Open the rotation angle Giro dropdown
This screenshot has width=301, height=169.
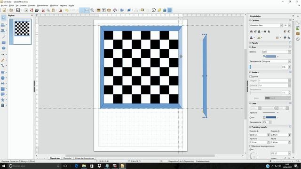[x=289, y=154]
